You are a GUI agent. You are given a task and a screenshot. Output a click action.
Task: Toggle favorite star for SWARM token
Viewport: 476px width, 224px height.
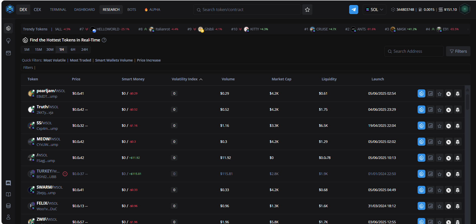click(440, 190)
